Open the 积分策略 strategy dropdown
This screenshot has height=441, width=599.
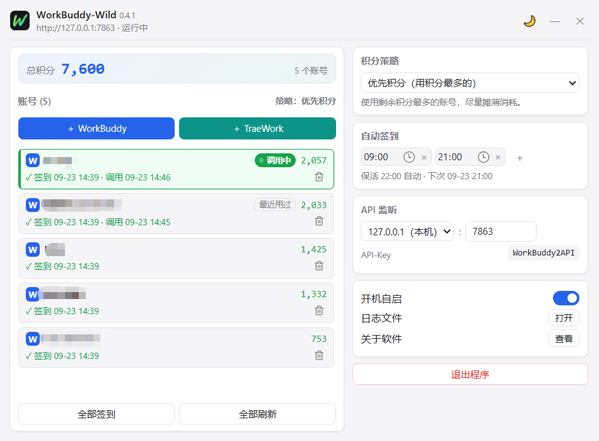pos(470,83)
